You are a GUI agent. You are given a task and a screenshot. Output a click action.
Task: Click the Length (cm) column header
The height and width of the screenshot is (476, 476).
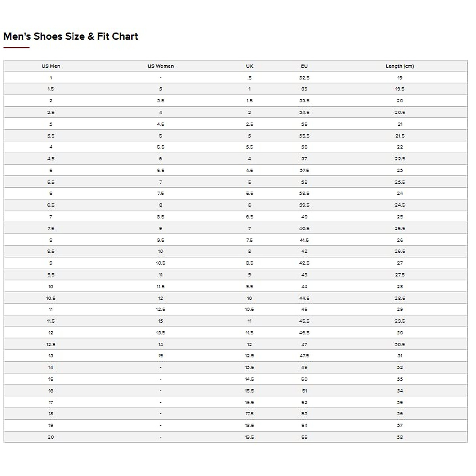point(400,66)
